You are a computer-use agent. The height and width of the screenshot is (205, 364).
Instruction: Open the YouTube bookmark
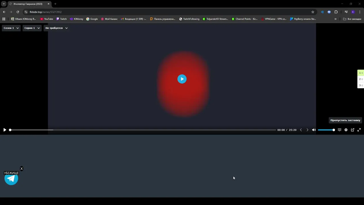click(47, 19)
